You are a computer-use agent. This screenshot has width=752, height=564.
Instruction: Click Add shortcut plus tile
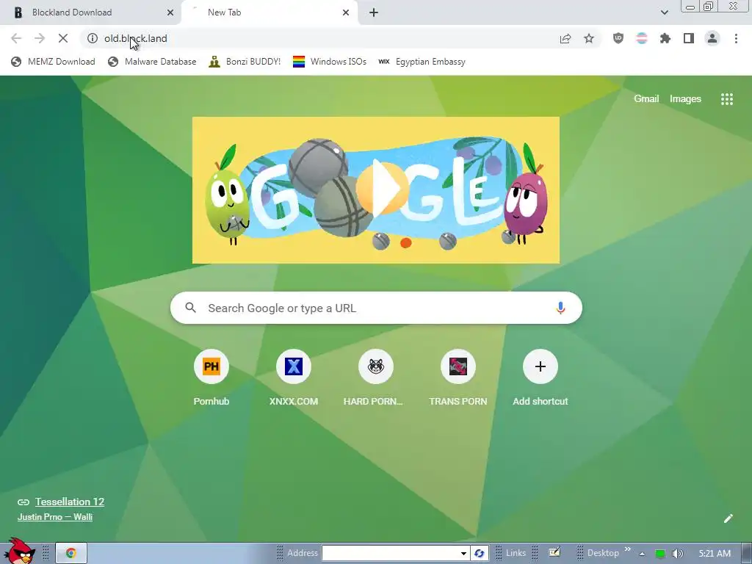[540, 366]
